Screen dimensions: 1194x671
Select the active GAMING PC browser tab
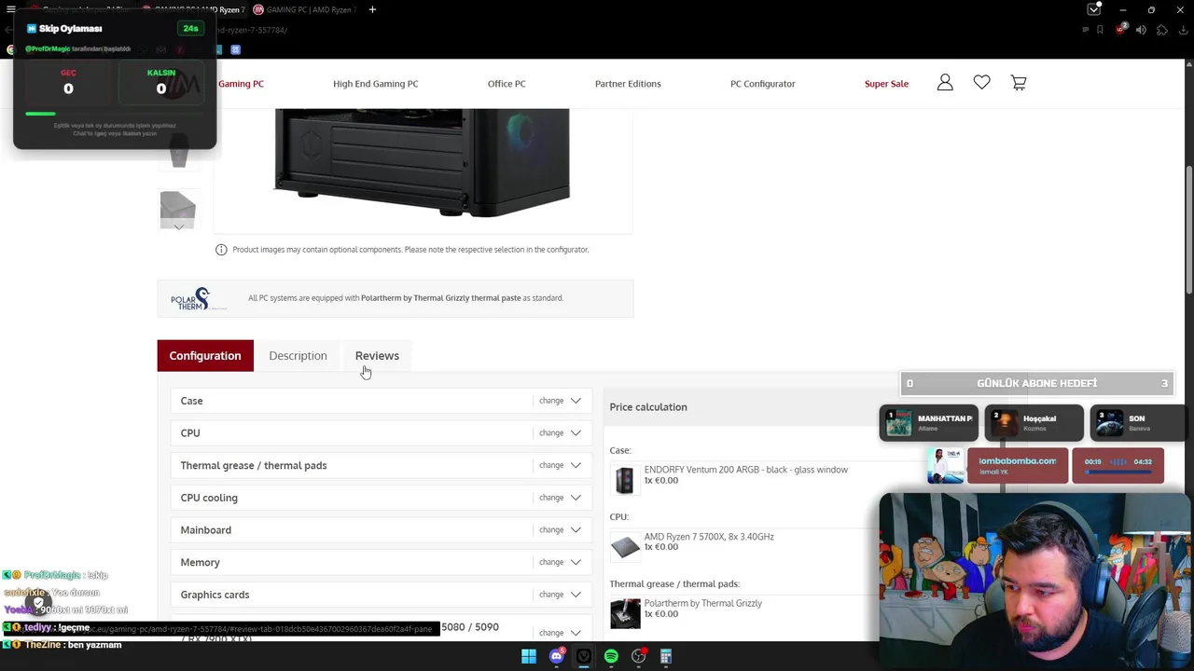point(194,9)
